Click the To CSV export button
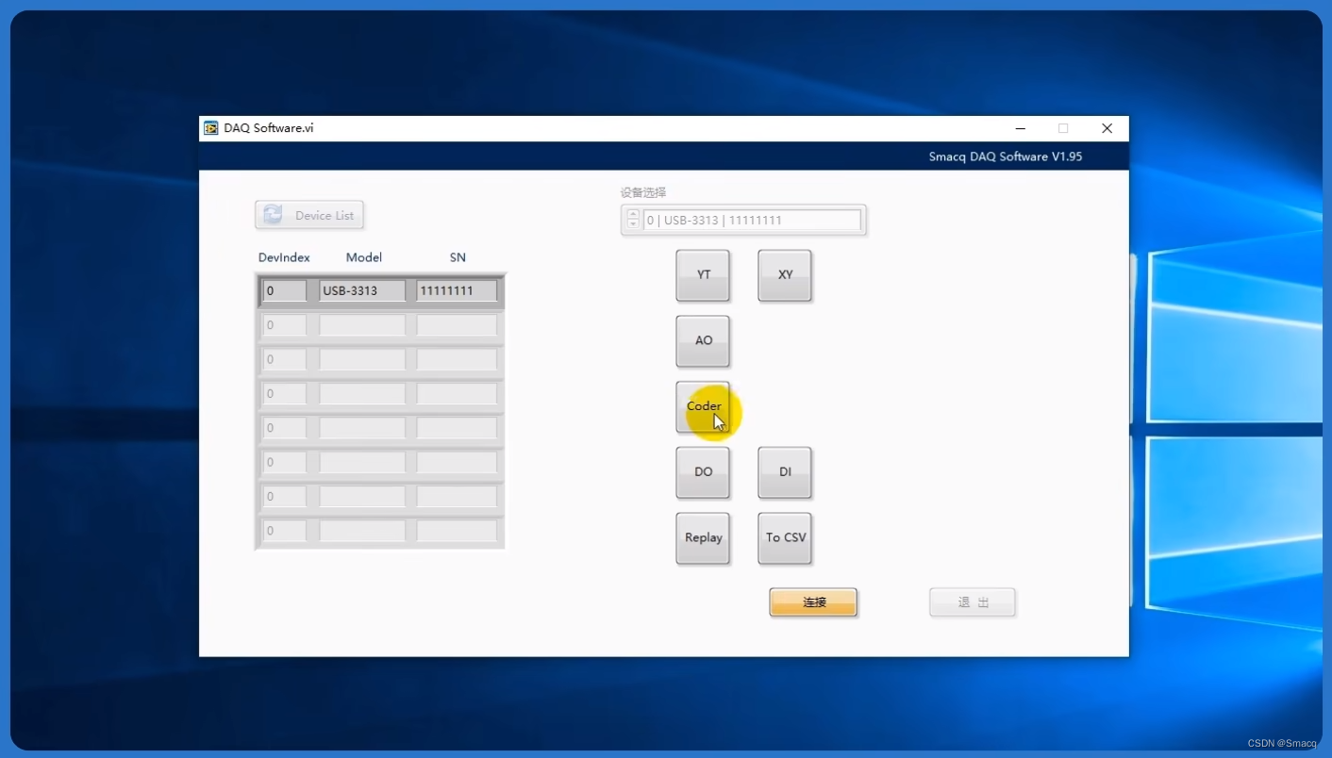 (785, 538)
